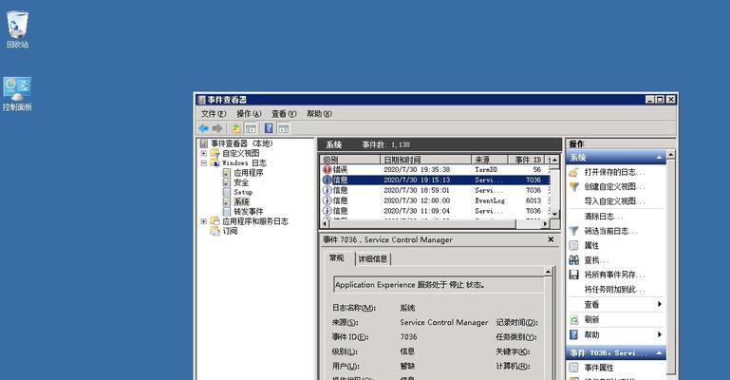Sort by the 日期和时间 column header

click(x=425, y=160)
